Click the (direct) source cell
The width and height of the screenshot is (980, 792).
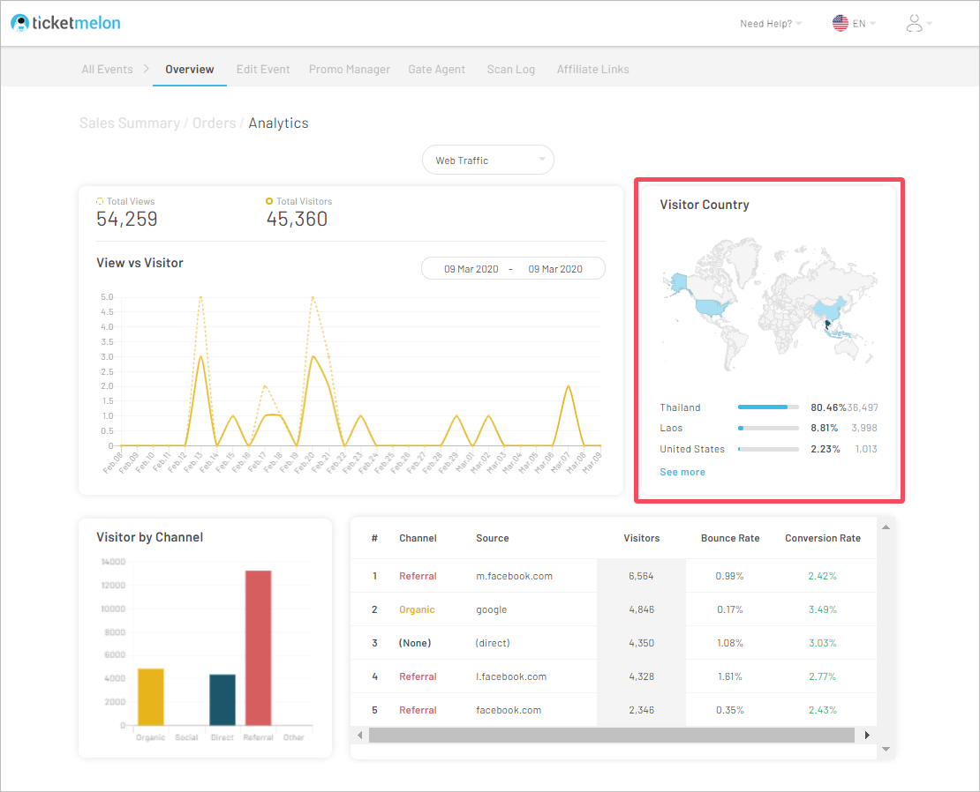tap(493, 643)
